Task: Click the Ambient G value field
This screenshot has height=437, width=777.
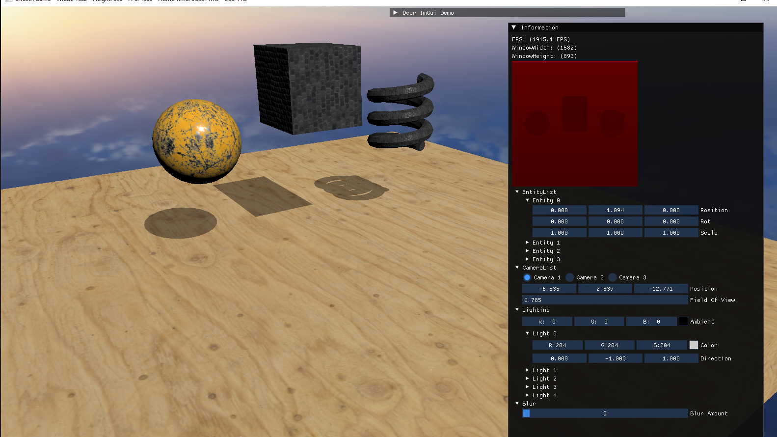Action: (x=599, y=322)
